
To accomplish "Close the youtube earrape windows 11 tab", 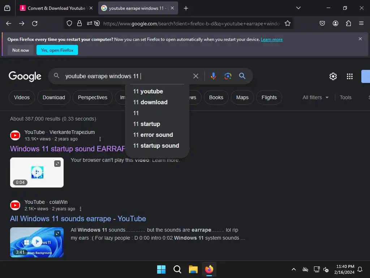I will click(x=172, y=8).
